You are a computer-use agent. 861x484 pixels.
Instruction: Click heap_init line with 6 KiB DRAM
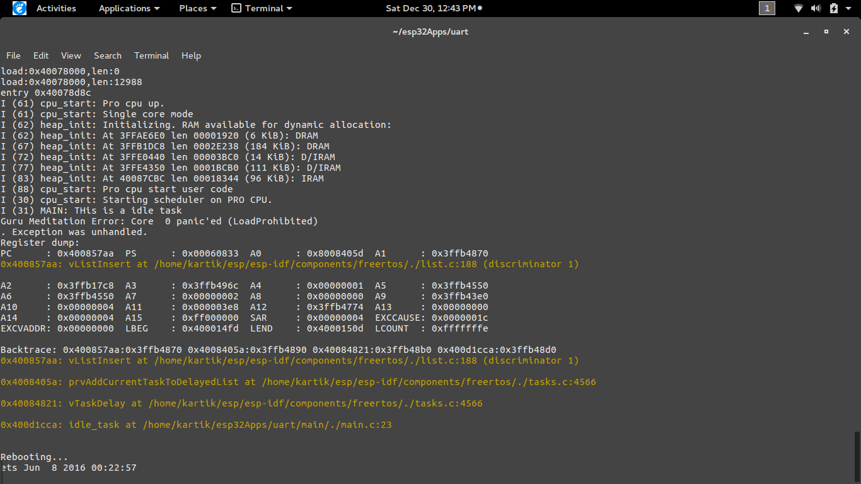pyautogui.click(x=159, y=135)
